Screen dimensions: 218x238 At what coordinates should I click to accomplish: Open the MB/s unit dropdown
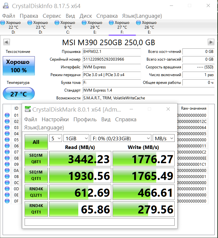164,138
